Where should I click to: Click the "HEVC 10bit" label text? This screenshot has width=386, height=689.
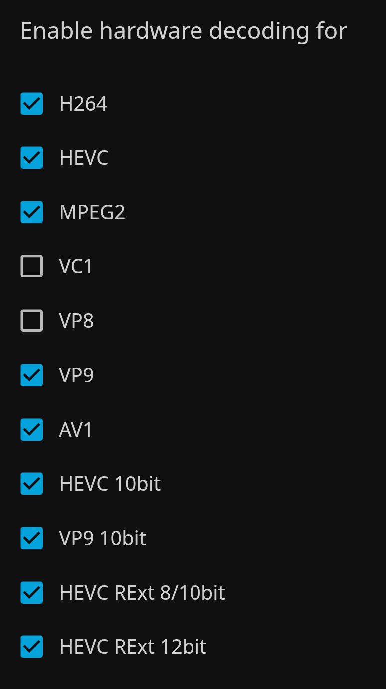110,484
